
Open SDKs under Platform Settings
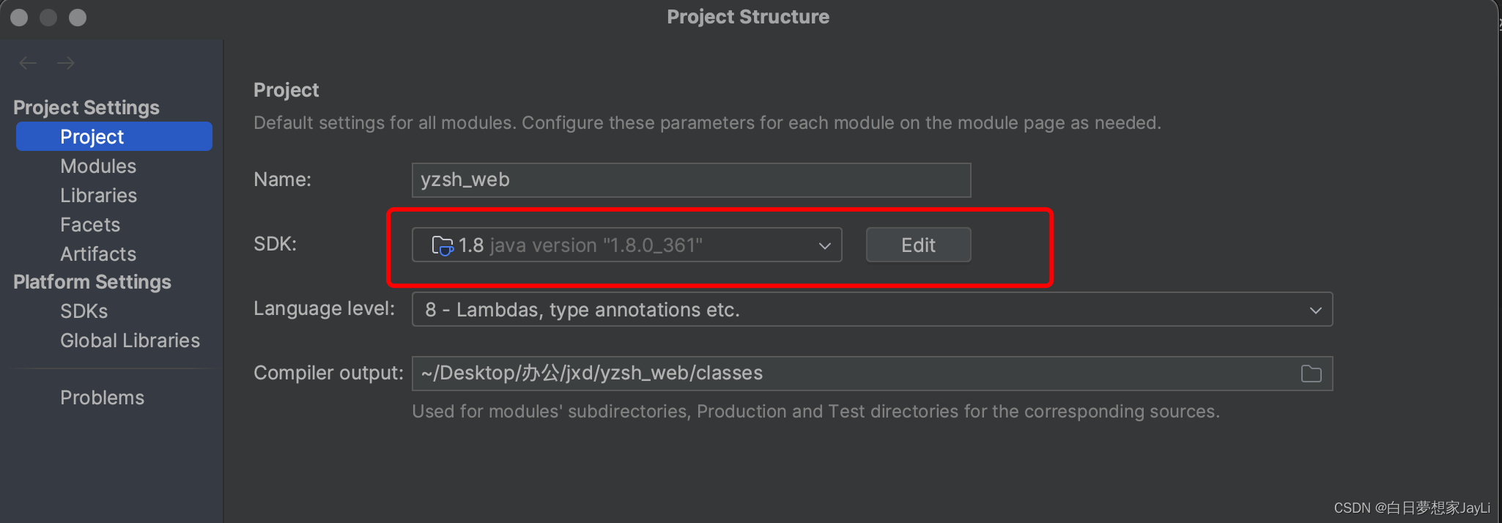(84, 311)
